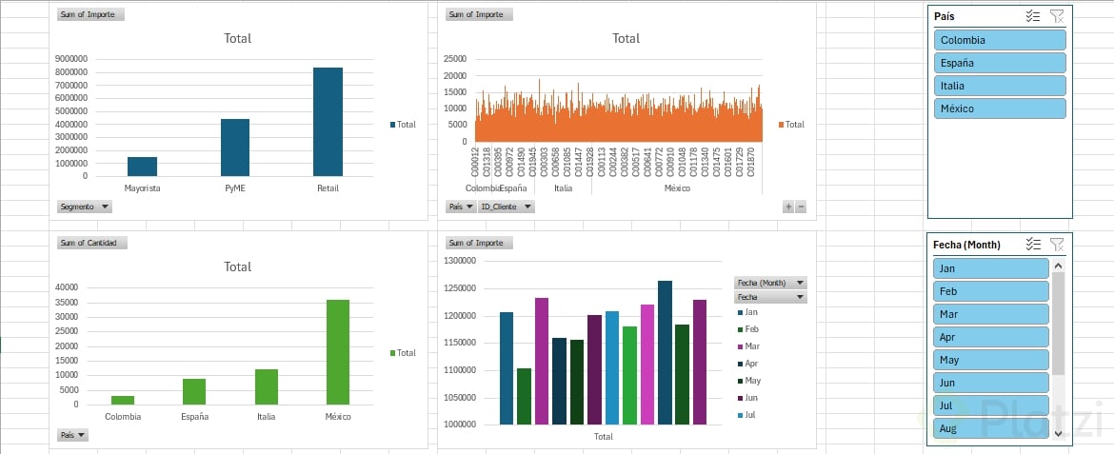Viewport: 1114px width, 454px height.
Task: Select the PyME bar in segment chart
Action: coord(235,148)
